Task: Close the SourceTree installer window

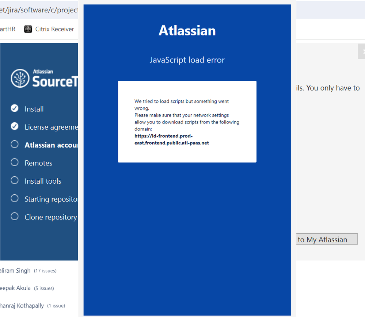Action: click(x=361, y=51)
